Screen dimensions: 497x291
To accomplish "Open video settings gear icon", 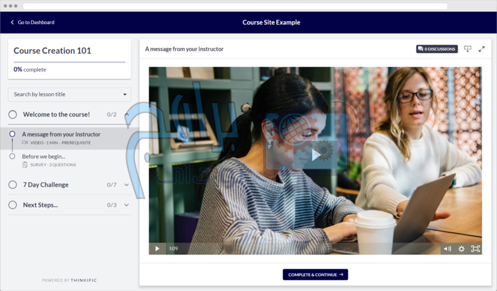I will [x=461, y=249].
